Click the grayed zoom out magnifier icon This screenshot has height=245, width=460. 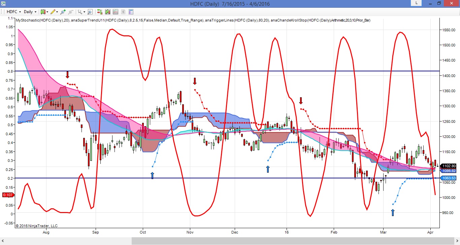[71, 12]
